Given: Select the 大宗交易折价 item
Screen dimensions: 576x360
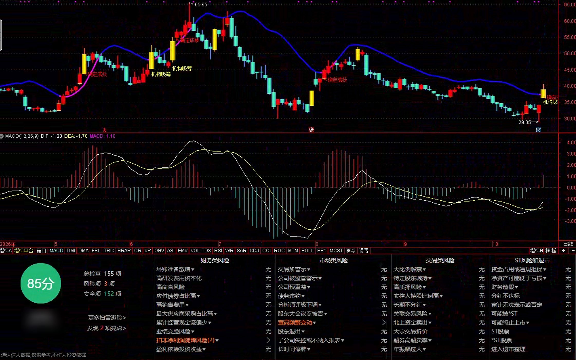Looking at the screenshot, I should 410,331.
